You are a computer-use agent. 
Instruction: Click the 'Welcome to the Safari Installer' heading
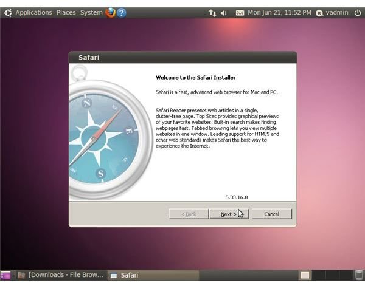pos(195,78)
